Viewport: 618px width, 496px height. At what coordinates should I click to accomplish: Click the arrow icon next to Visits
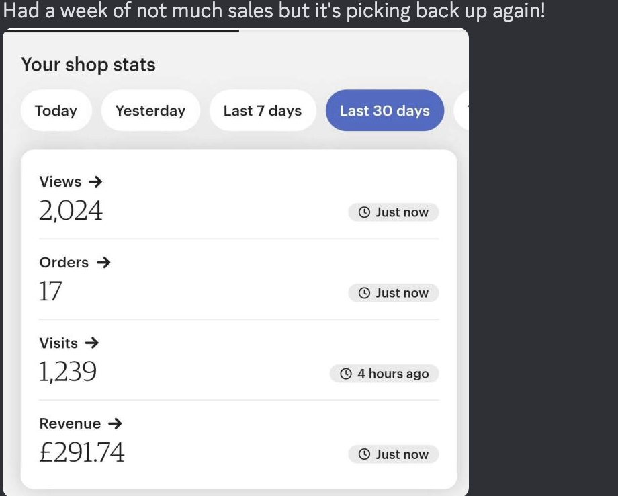click(92, 343)
